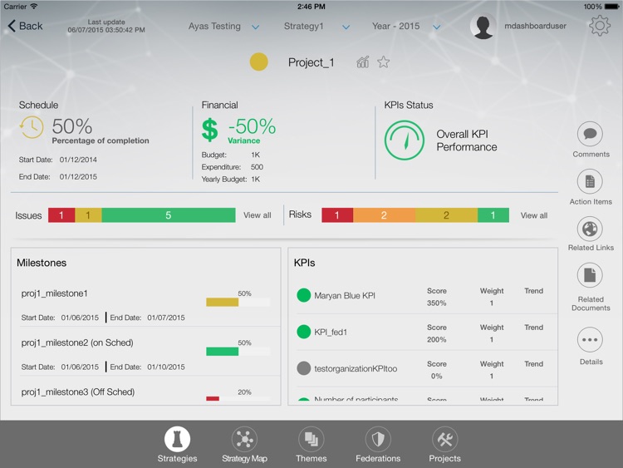Click green status dot for Maryan Blue KPI
Image resolution: width=623 pixels, height=468 pixels.
(303, 295)
